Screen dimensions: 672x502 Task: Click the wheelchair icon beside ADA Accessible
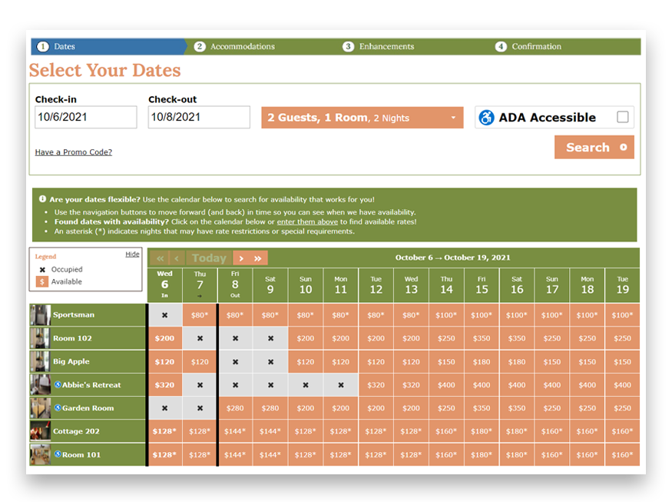[485, 117]
